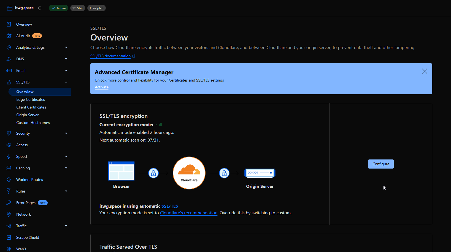Click the Web3 cube icon

9,249
